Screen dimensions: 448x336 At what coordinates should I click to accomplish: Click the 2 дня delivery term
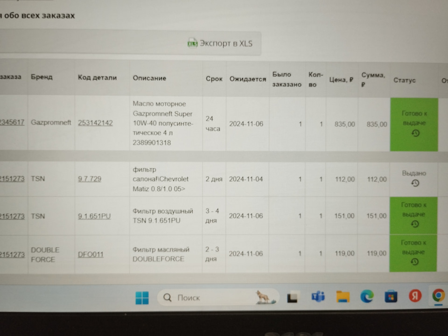pos(214,179)
